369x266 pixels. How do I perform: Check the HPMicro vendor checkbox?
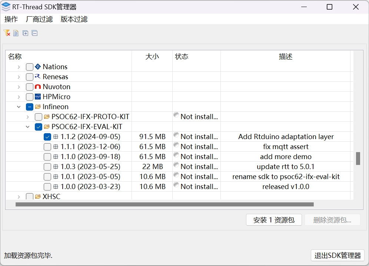29,97
